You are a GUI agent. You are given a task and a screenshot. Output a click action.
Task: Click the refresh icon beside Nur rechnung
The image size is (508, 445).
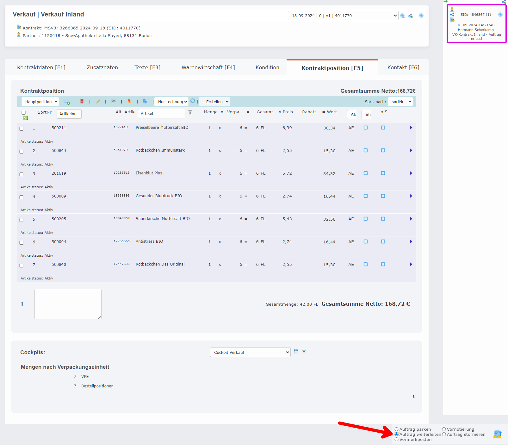193,101
